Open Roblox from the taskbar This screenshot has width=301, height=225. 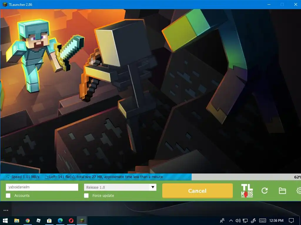coord(39,221)
